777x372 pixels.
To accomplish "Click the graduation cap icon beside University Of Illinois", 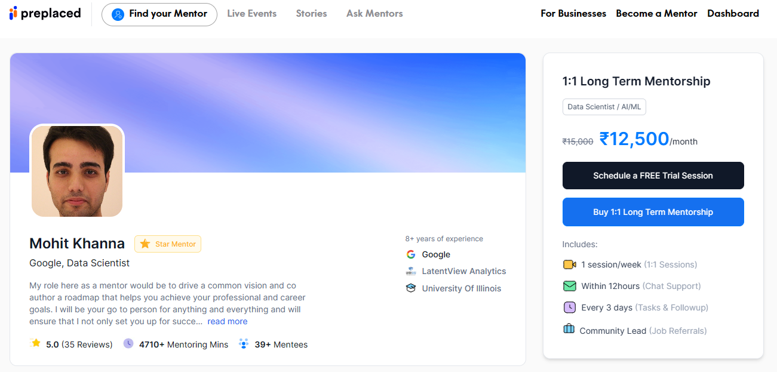I will 411,288.
